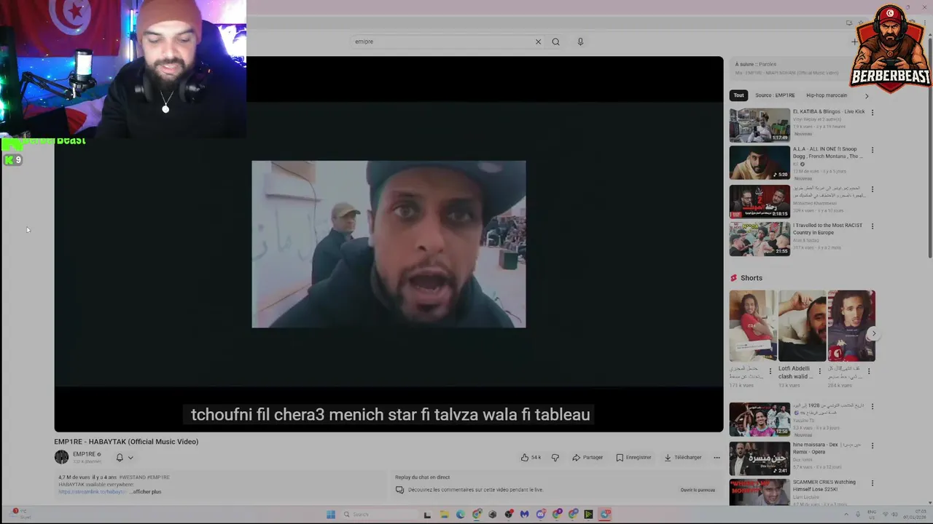This screenshot has width=933, height=524.
Task: Open A.L.A - ALL IN ONE ft Snoop Dogg thumbnail
Action: pos(760,163)
